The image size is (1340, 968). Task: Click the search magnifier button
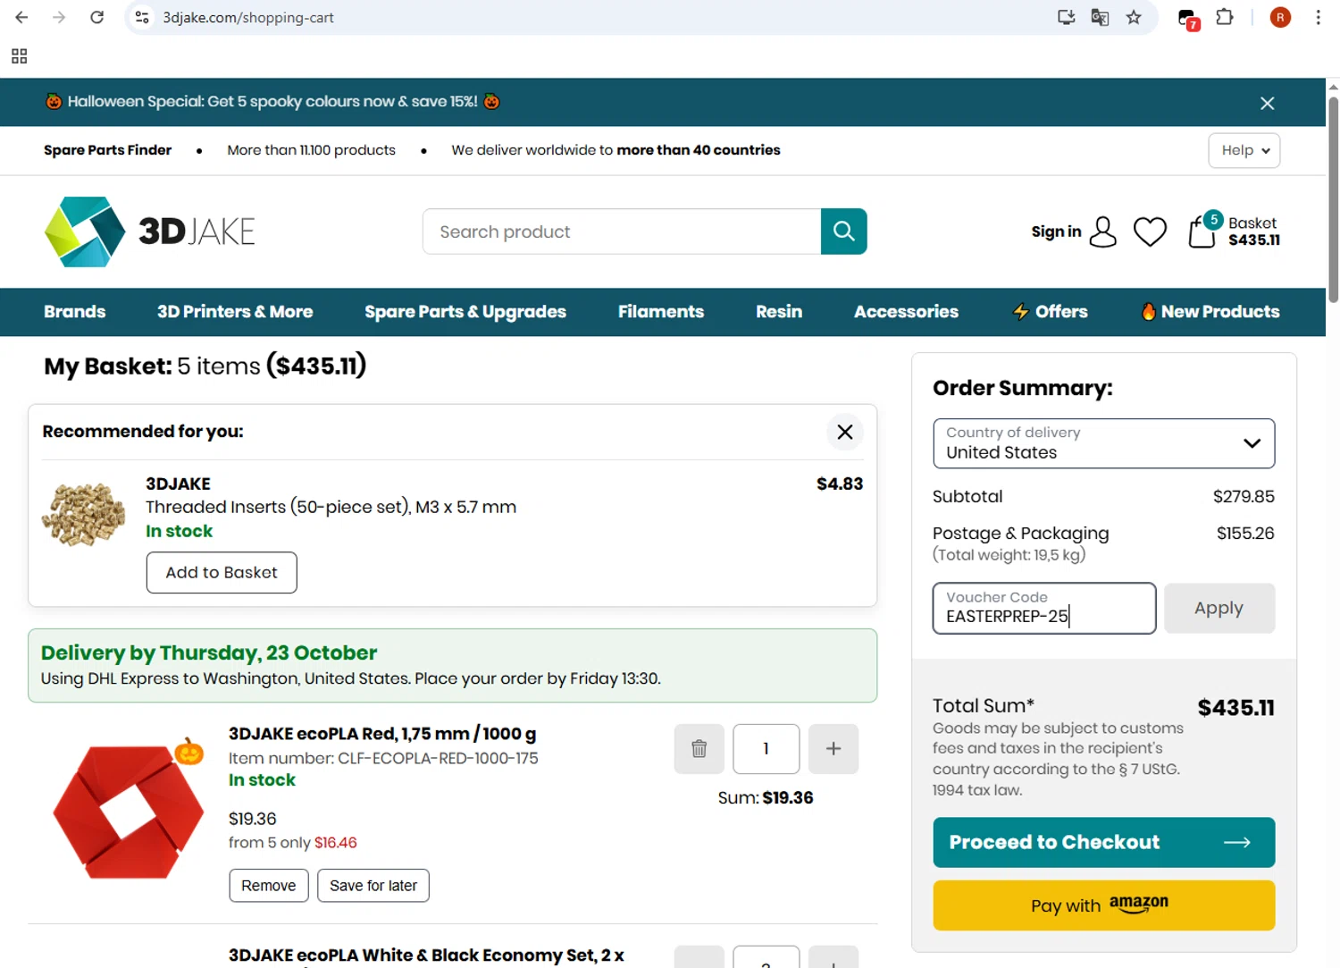point(843,231)
